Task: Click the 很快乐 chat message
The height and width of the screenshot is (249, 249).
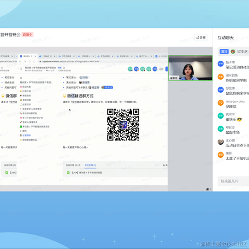Action: point(233,119)
